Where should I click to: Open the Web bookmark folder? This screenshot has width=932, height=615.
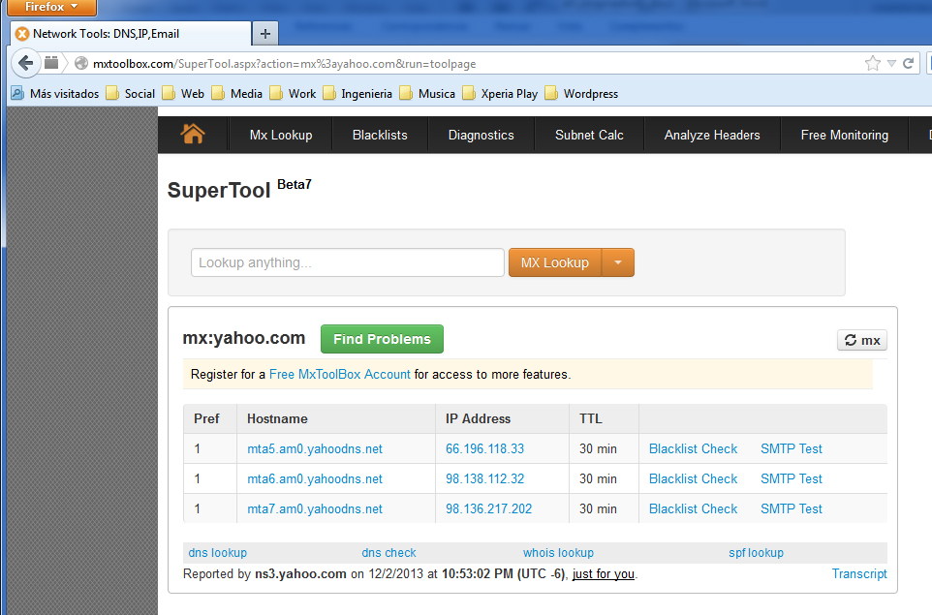point(183,93)
